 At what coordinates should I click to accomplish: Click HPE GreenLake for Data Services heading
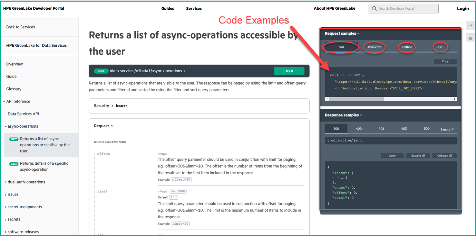point(36,46)
